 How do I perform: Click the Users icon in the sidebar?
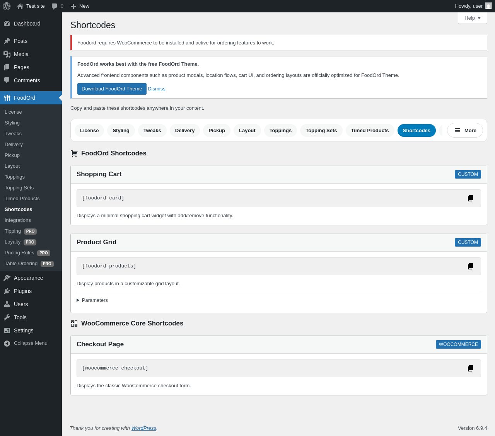click(x=7, y=304)
